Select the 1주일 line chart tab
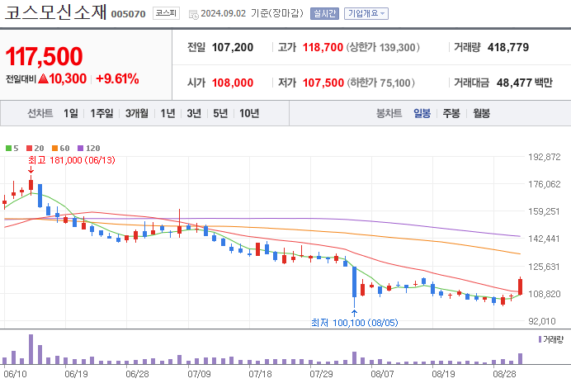Image resolution: width=571 pixels, height=388 pixels. pyautogui.click(x=101, y=113)
